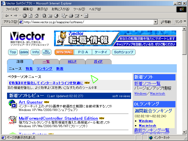Click the Edit page toolbar icon
Image resolution: width=188 pixels, height=141 pixels.
pyautogui.click(x=77, y=16)
